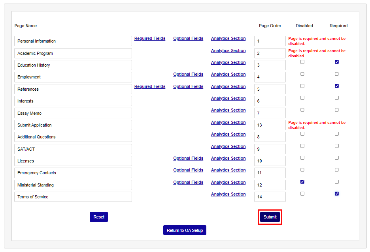Open Analytics Section for Terms of Service
The image size is (370, 252).
coord(228,194)
